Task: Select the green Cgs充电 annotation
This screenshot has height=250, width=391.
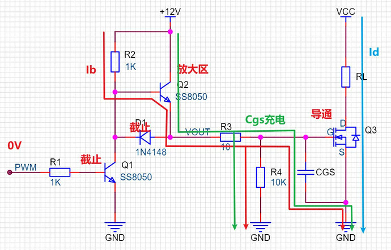Action: 265,119
